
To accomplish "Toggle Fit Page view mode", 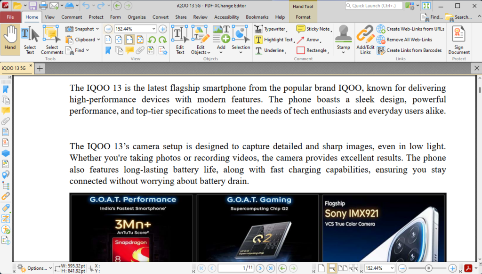I will 119,40.
